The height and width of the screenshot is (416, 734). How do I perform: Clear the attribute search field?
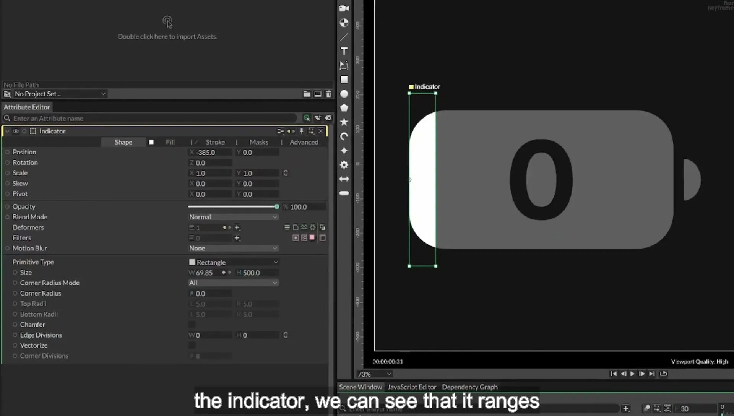tap(328, 118)
